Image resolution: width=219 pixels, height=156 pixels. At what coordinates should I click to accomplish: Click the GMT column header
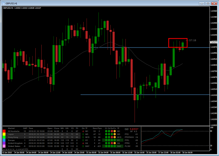click(25, 128)
